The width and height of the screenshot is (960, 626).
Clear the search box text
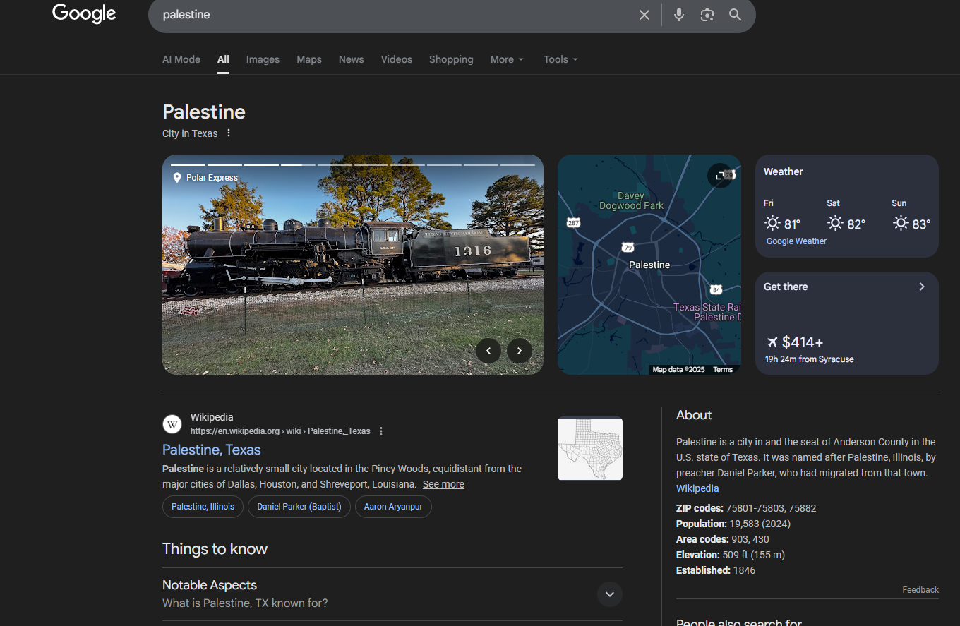click(644, 15)
